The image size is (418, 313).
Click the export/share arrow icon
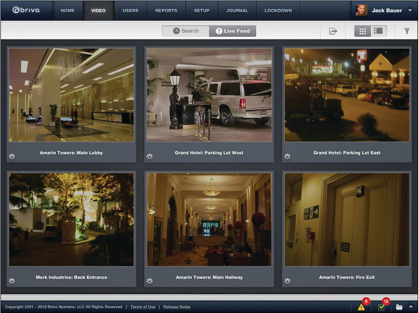pyautogui.click(x=333, y=31)
